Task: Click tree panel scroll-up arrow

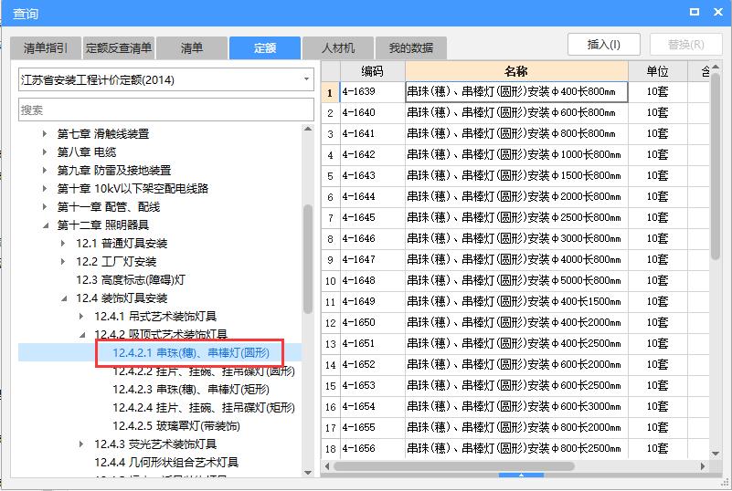Action: tap(308, 129)
